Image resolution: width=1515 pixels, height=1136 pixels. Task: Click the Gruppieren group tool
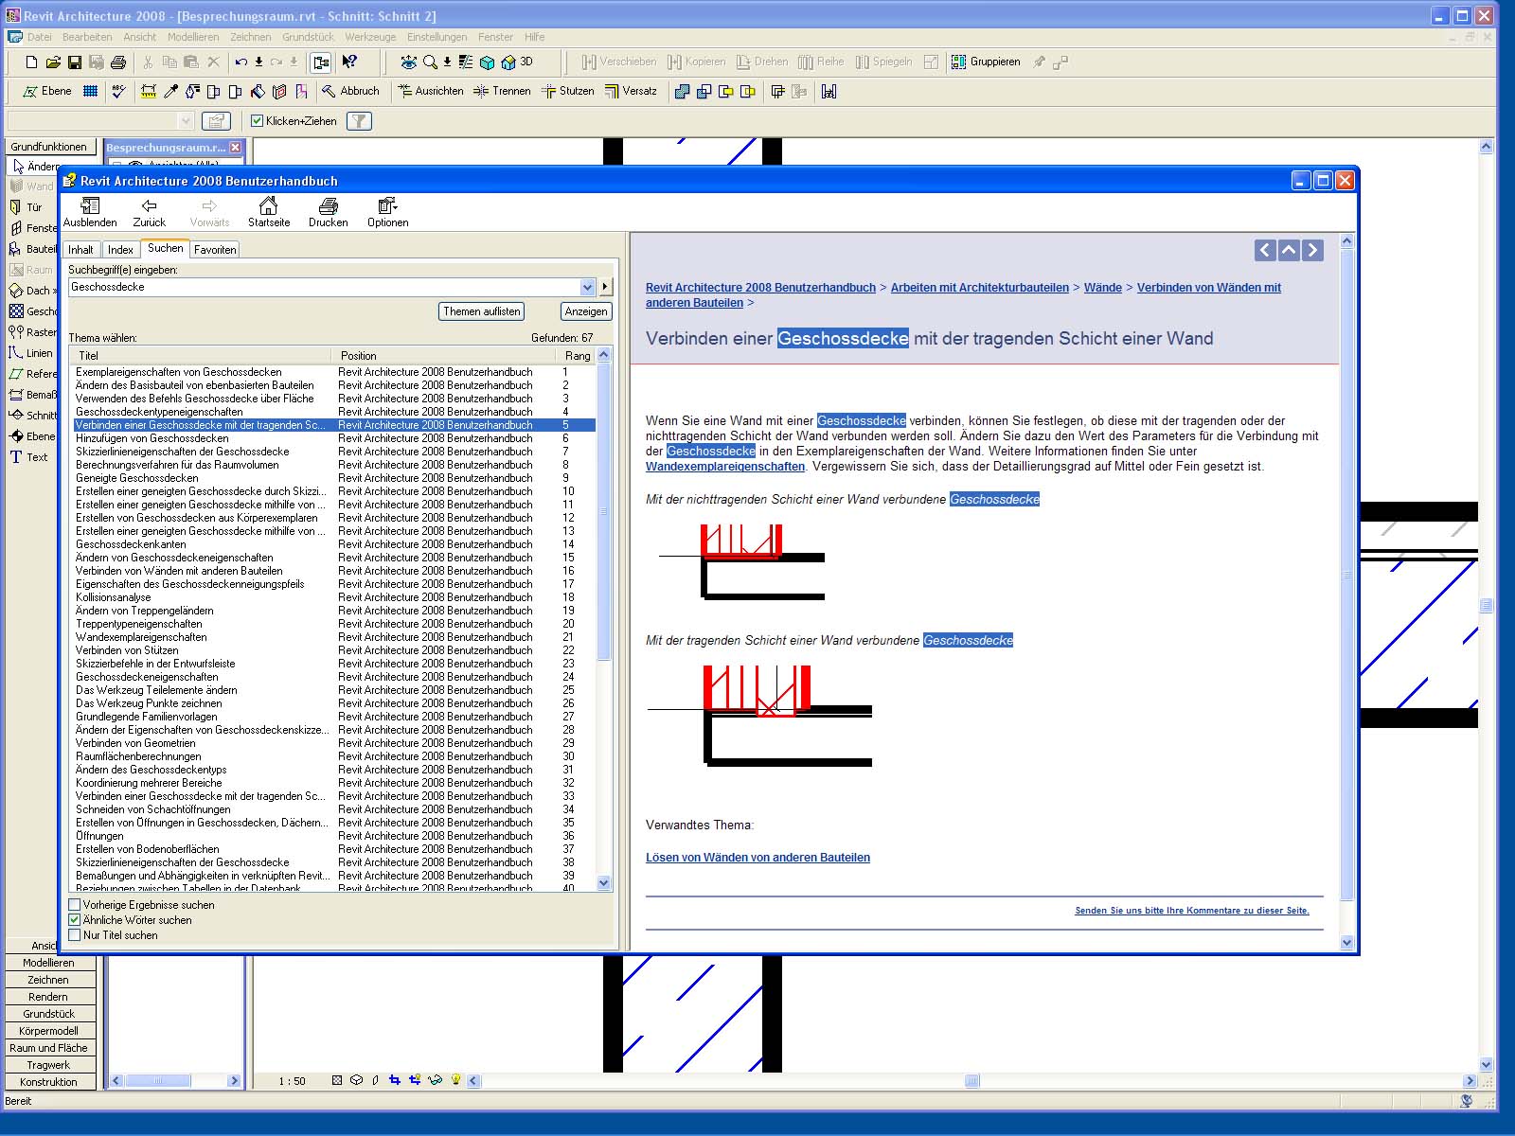986,62
